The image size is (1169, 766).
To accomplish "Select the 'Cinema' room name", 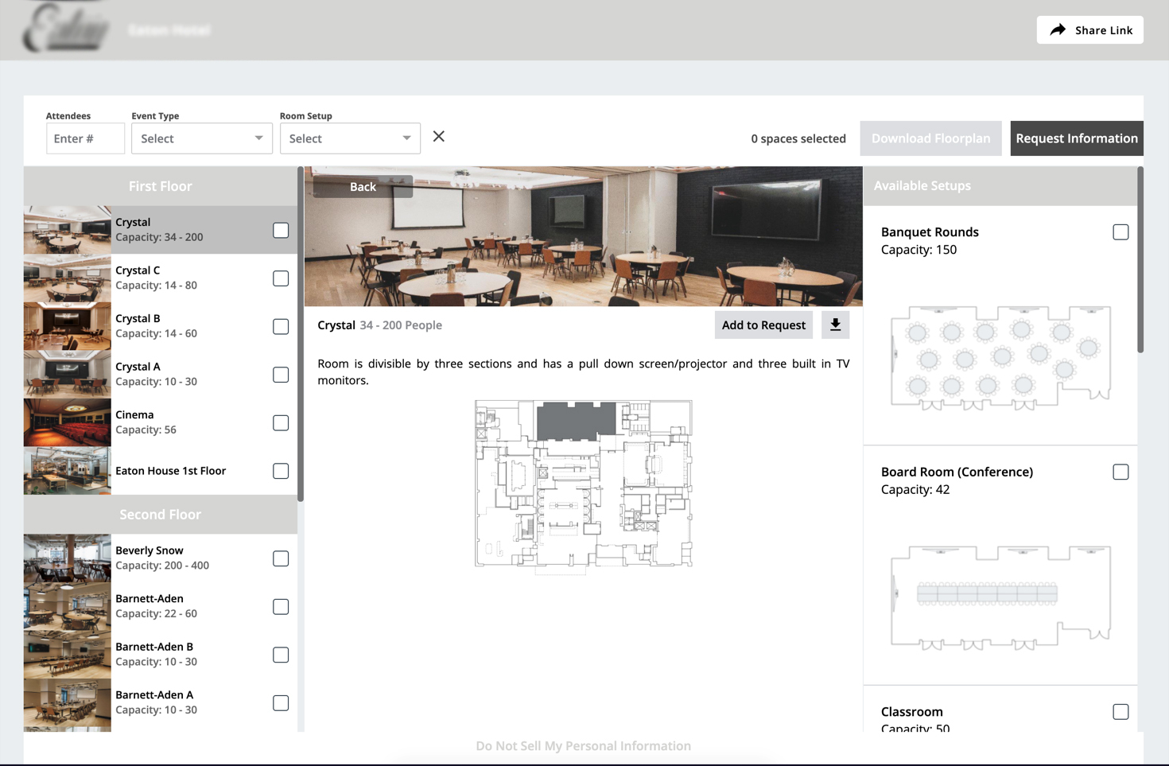I will coord(134,414).
